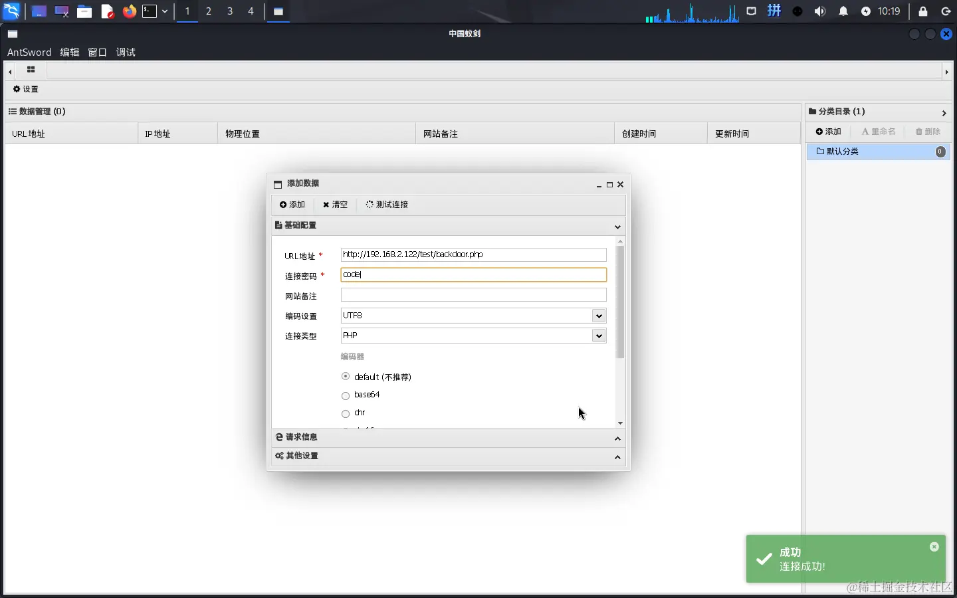Sort by 网站备注 column header
Screen dimensions: 957x598
(515, 134)
